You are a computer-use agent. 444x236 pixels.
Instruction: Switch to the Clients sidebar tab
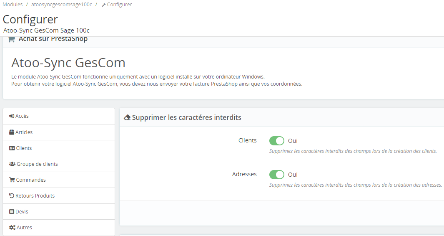pos(59,148)
